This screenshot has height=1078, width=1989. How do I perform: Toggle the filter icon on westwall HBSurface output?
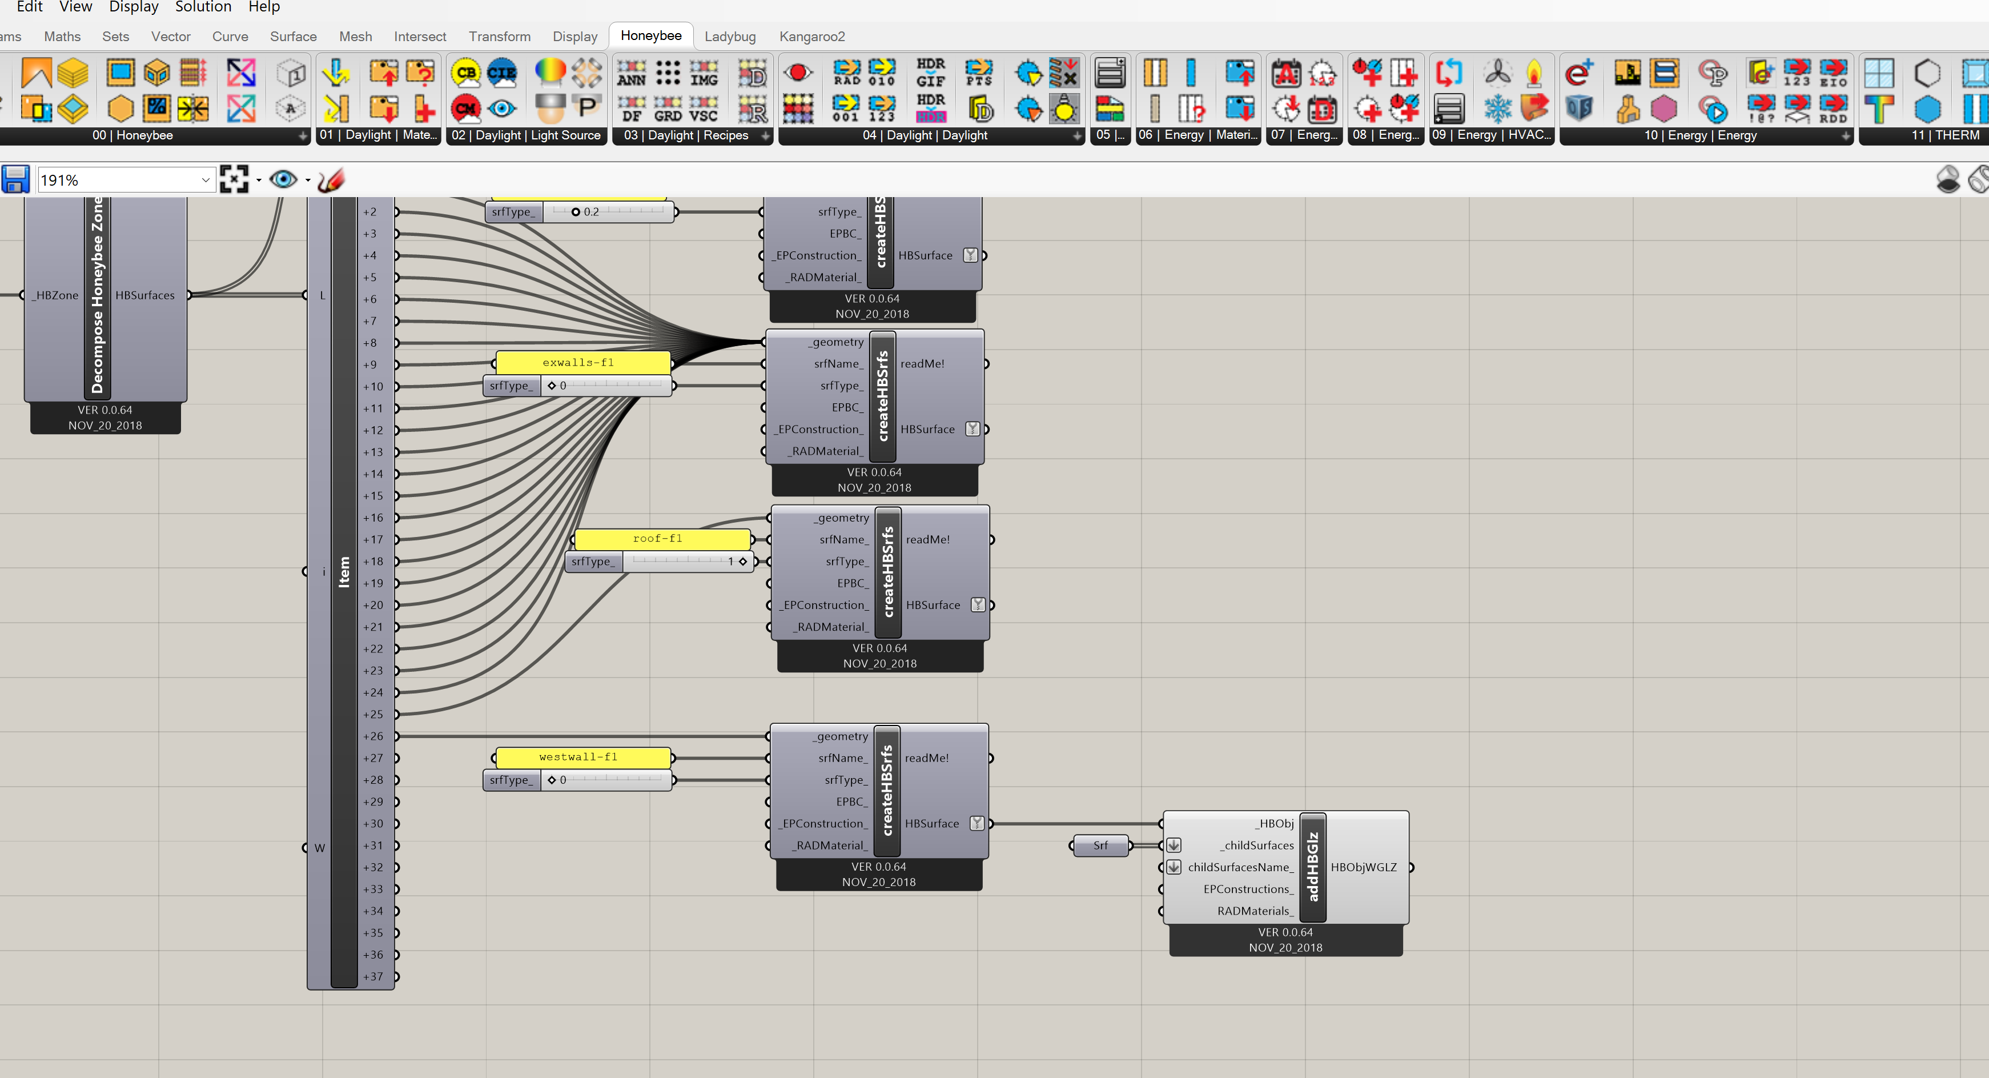(x=977, y=823)
